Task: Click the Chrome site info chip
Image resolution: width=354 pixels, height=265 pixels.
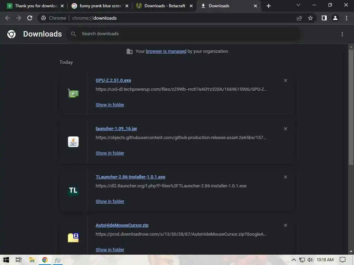Action: pyautogui.click(x=54, y=18)
